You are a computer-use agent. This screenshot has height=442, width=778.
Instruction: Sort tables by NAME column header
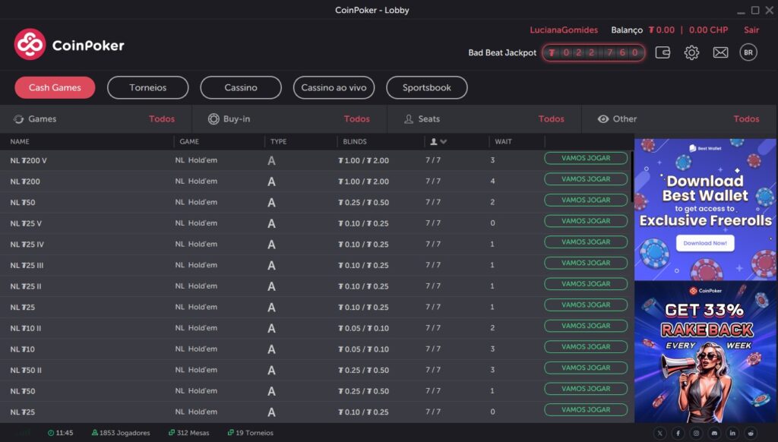coord(20,142)
